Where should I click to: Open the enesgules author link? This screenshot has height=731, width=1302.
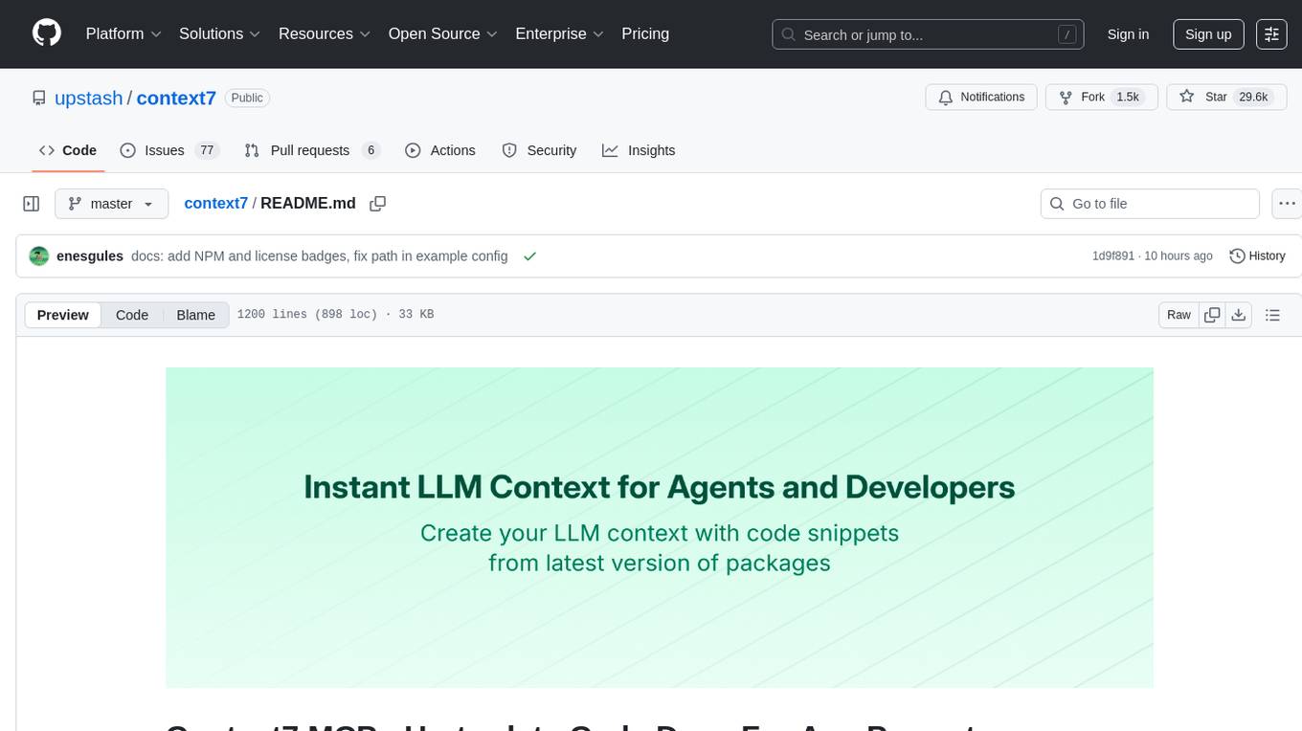[x=90, y=255]
